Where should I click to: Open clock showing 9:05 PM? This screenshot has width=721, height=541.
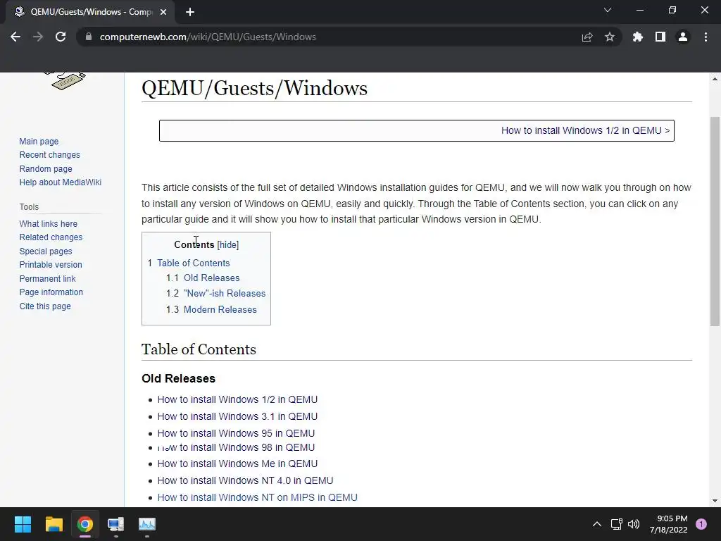click(669, 524)
